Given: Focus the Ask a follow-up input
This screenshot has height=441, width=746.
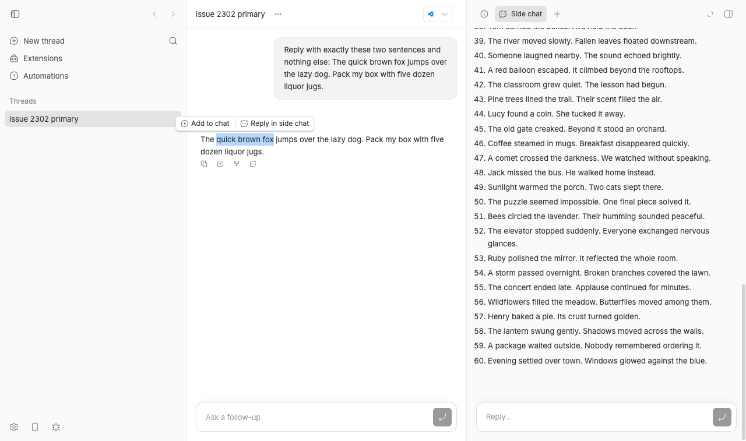Looking at the screenshot, I should (315, 417).
